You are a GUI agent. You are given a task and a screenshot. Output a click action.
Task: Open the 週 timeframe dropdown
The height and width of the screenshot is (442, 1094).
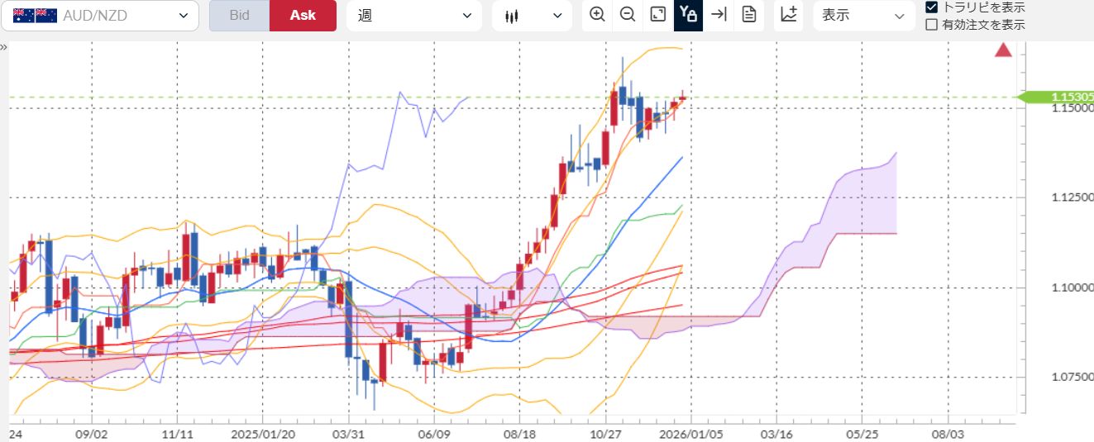coord(414,16)
